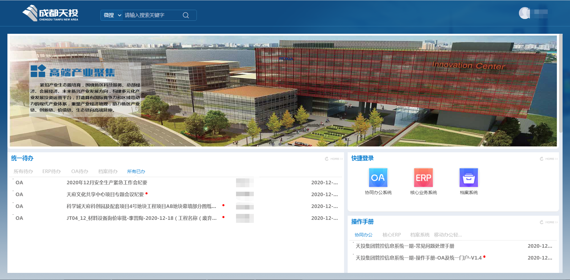Select the 所有已办 tab

click(x=136, y=171)
